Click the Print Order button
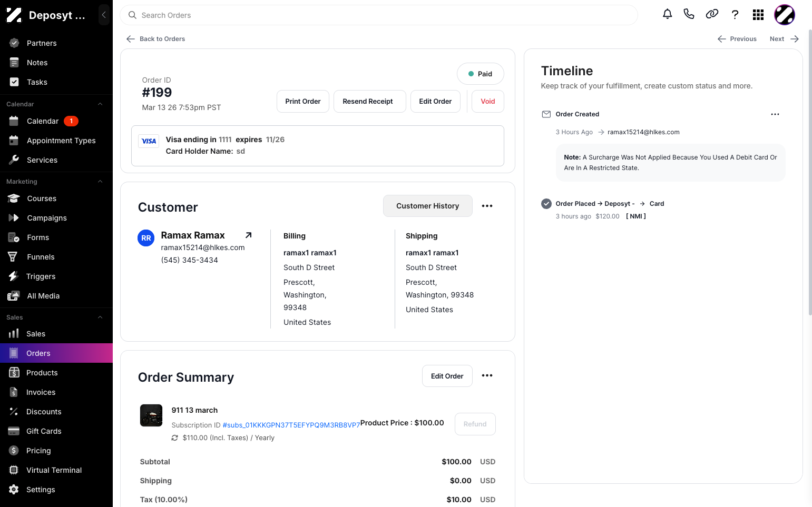Screen dimensions: 812x507 click(x=303, y=101)
